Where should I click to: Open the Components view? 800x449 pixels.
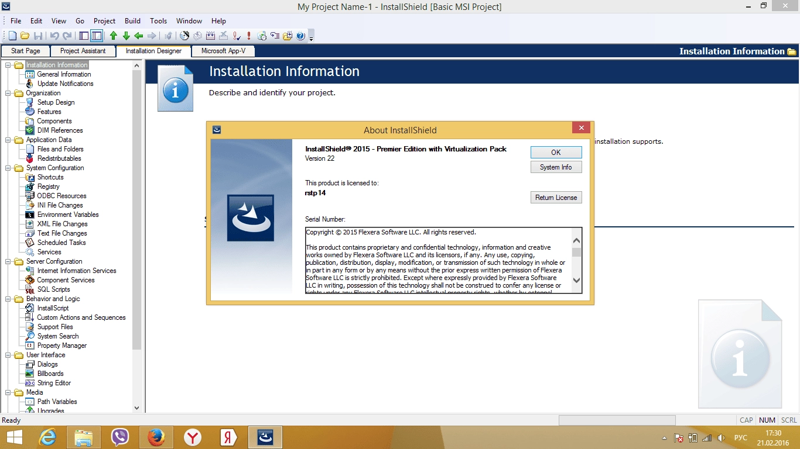click(54, 121)
